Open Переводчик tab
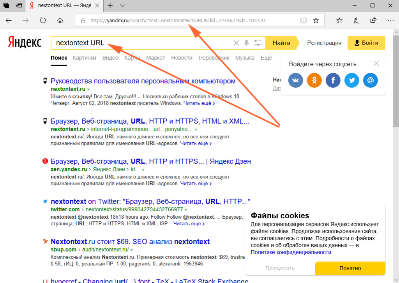 click(214, 58)
